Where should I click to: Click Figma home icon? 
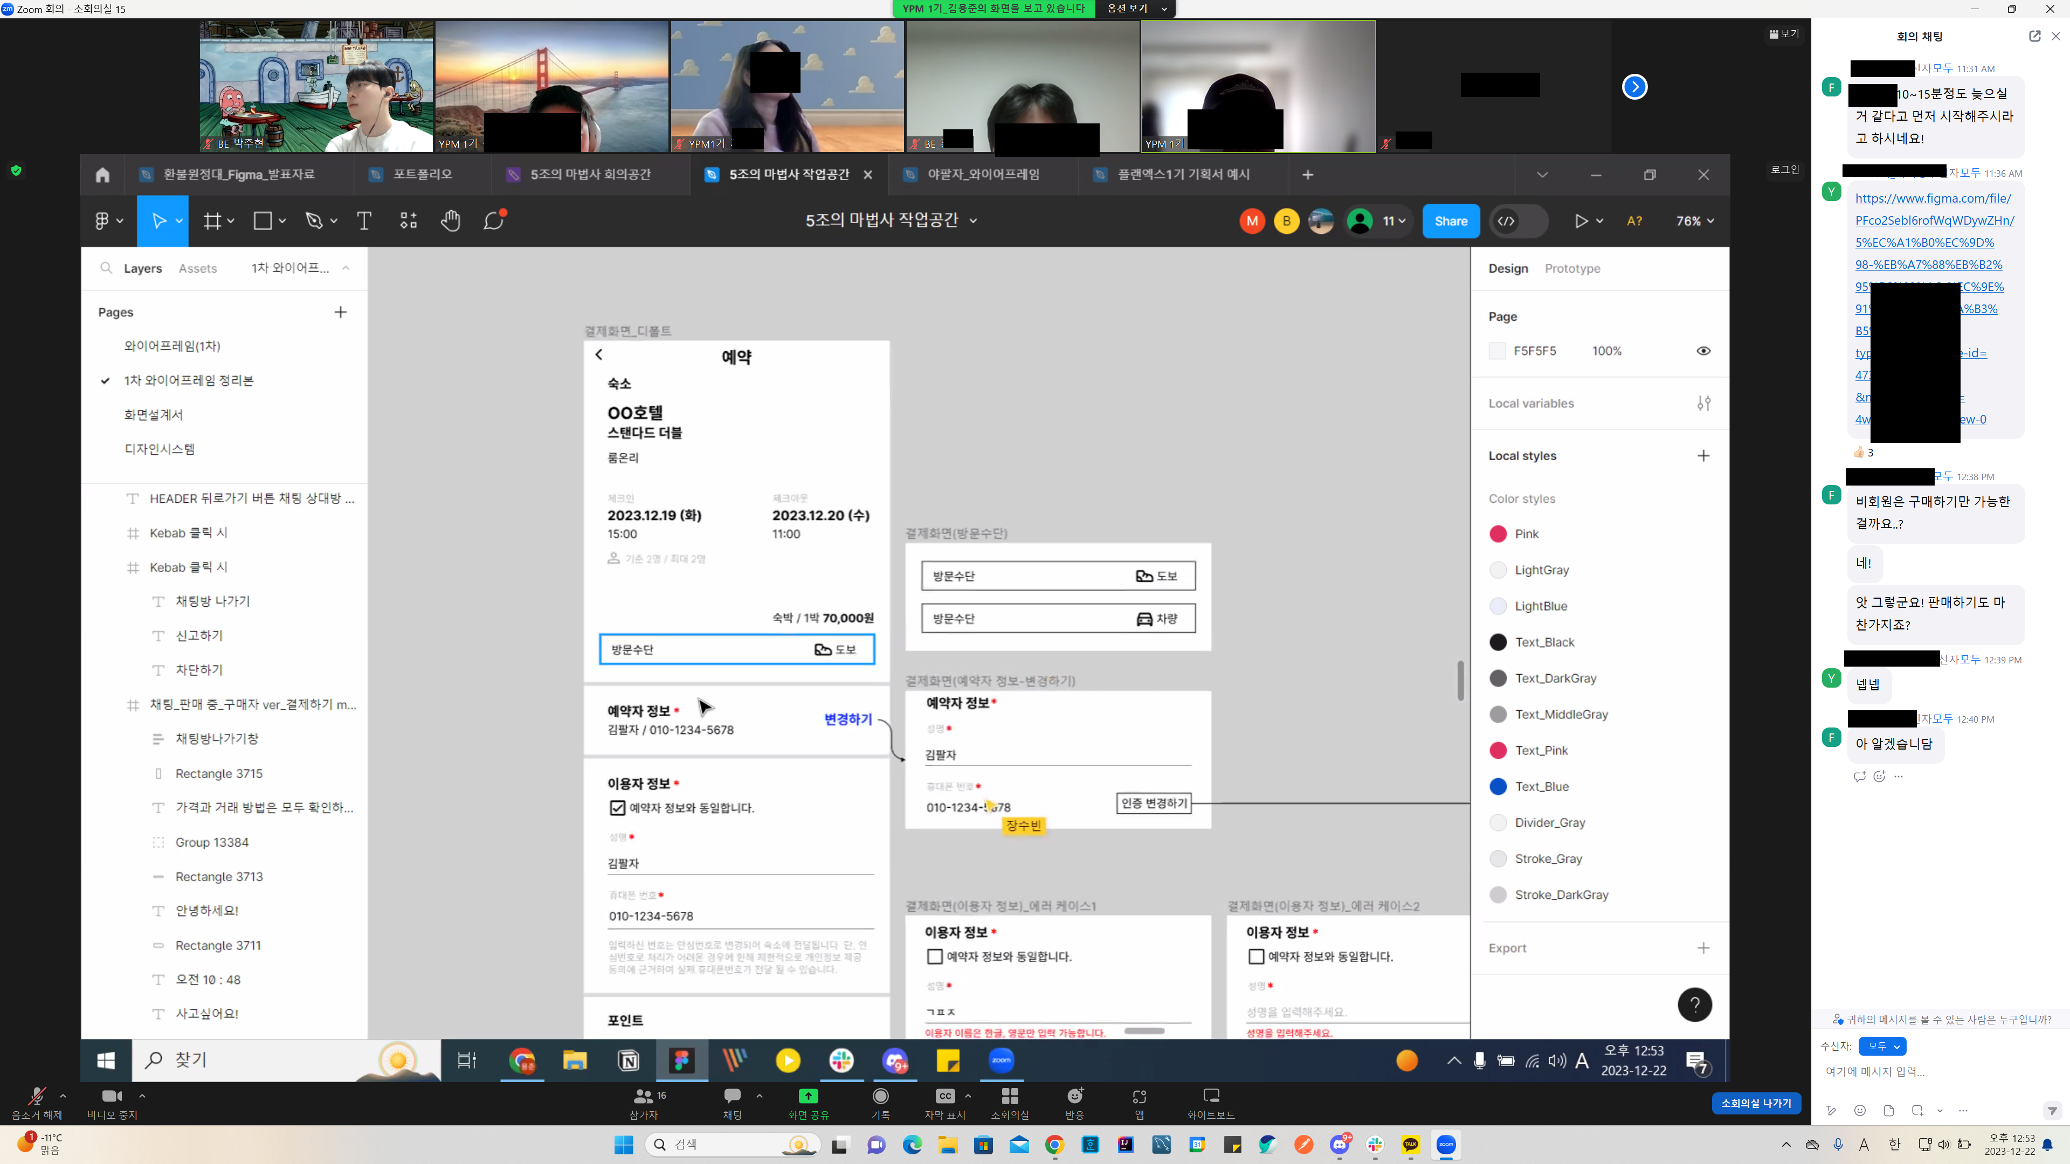click(x=102, y=175)
